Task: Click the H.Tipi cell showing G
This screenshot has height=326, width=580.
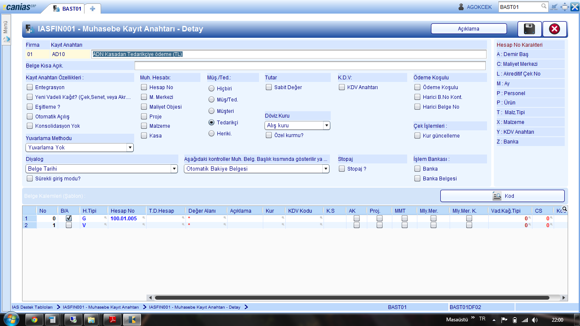Action: pos(94,218)
